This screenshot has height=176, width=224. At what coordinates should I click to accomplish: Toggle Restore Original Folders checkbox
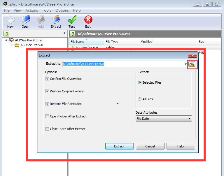pos(47,91)
